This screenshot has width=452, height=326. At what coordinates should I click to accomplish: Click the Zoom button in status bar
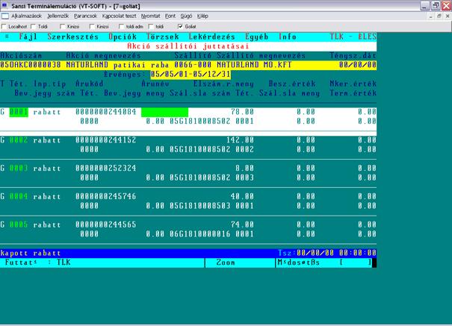tap(226, 263)
